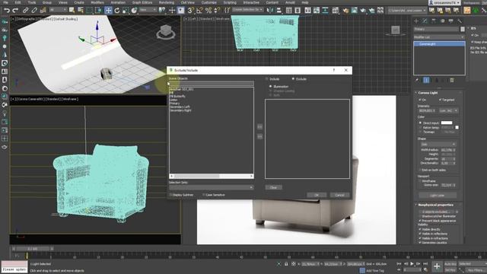
Task: Click the Redo arrow icon
Action: tap(14, 10)
